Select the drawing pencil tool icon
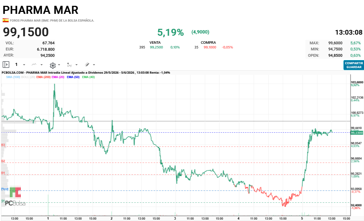Image resolution: width=364 pixels, height=221 pixels. 87,65
